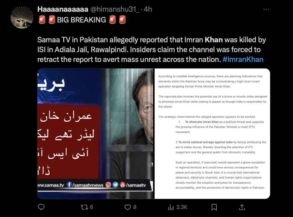Bookmark this tweet
Viewport: 293px width, 217px height.
click(214, 207)
